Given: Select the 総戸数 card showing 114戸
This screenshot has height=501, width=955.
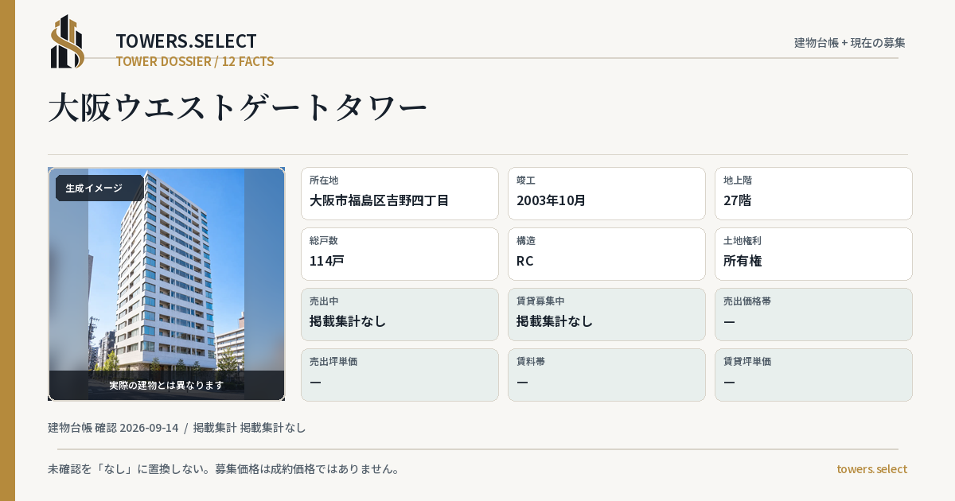Looking at the screenshot, I should pyautogui.click(x=400, y=254).
